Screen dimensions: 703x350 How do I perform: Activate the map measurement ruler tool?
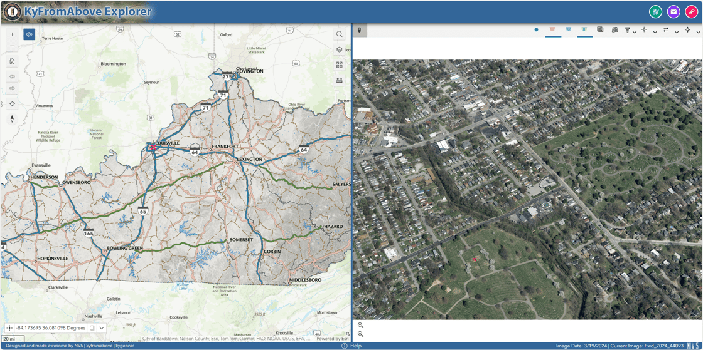coord(340,81)
